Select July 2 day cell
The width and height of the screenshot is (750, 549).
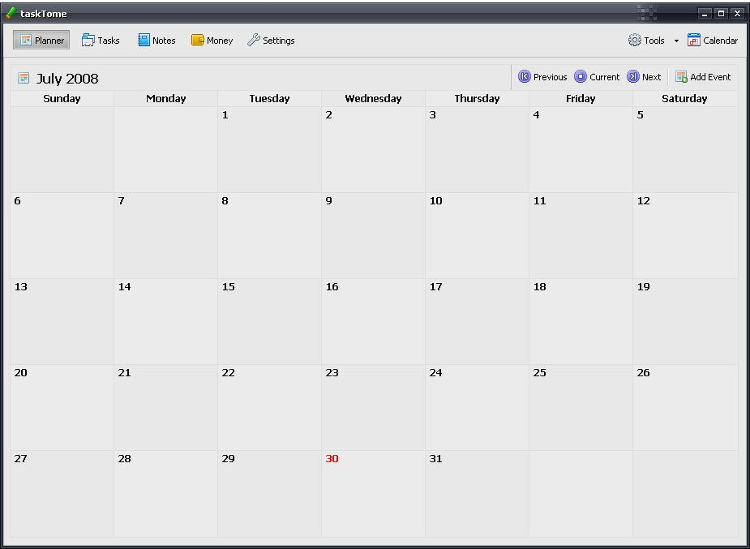(x=373, y=150)
